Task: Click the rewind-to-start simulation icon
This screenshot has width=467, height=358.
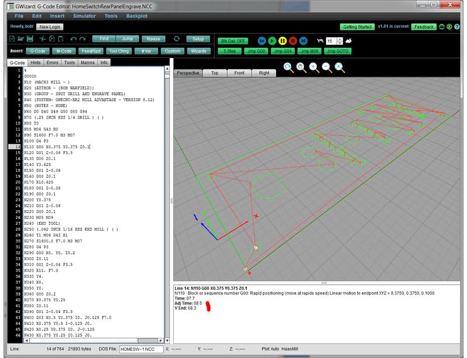Action: click(x=262, y=40)
